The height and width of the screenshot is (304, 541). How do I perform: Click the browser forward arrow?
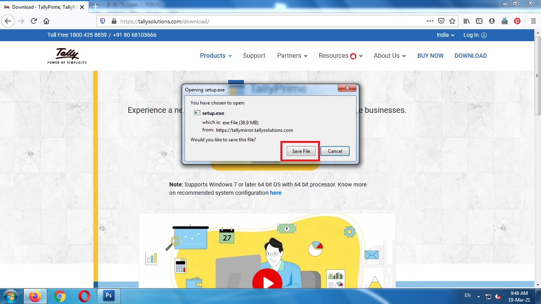[x=21, y=21]
